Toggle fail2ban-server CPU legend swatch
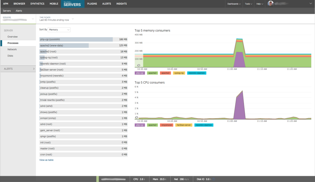315x182 pixels. 184,125
